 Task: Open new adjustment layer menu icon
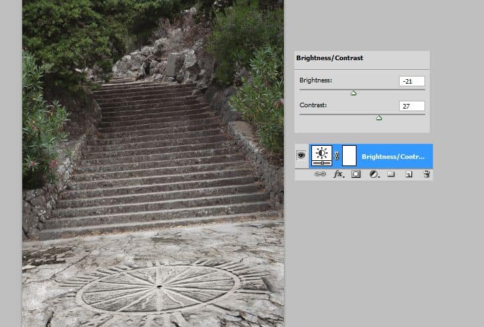coord(373,175)
